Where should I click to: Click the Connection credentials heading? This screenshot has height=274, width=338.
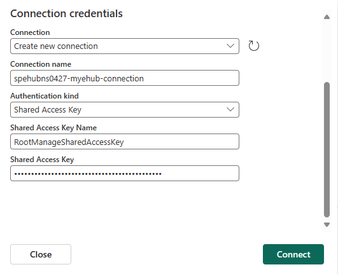[x=66, y=13]
